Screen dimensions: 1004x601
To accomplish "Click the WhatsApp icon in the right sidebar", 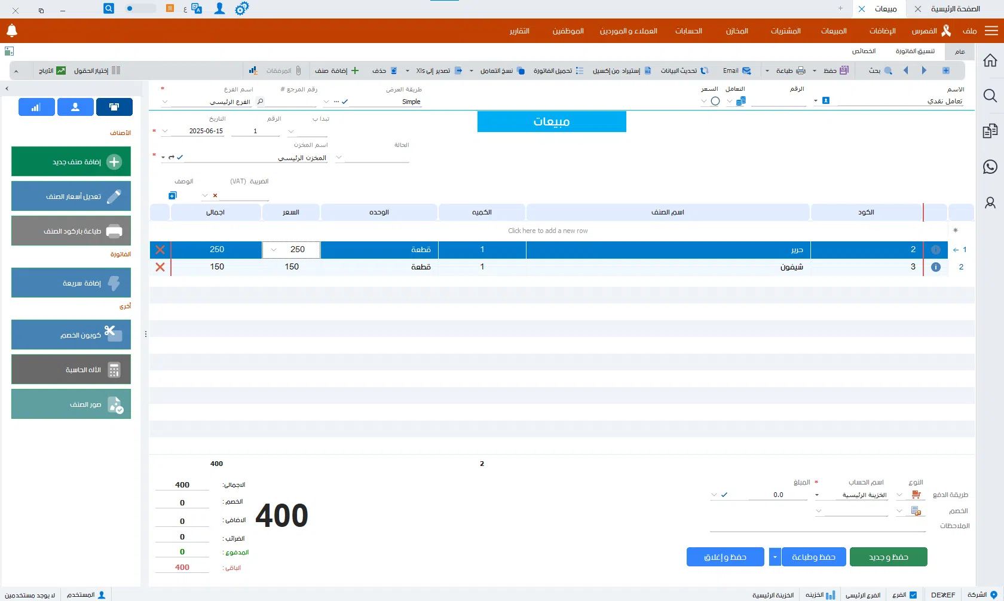I will (990, 167).
